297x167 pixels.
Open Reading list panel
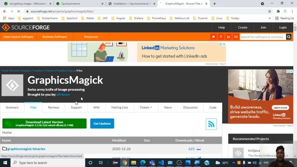(x=284, y=18)
